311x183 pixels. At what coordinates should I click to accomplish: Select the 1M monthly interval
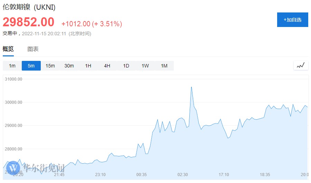pos(164,66)
